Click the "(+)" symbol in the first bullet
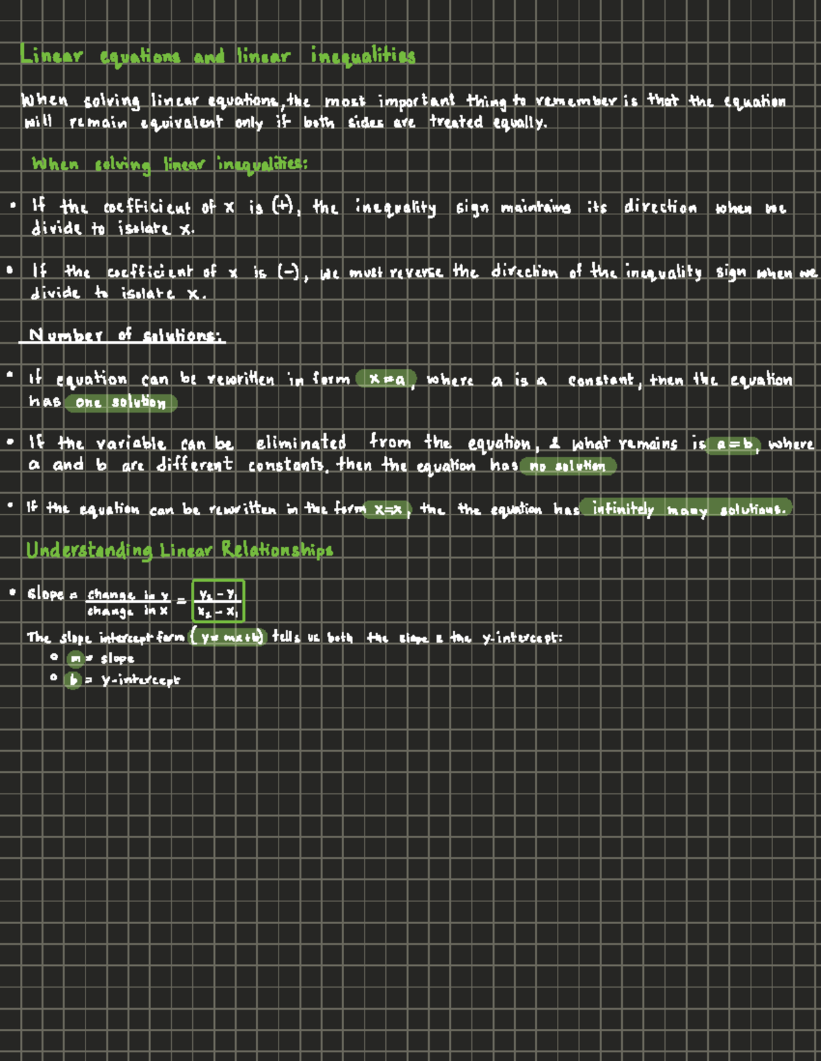Viewport: 821px width, 1061px height. click(282, 206)
